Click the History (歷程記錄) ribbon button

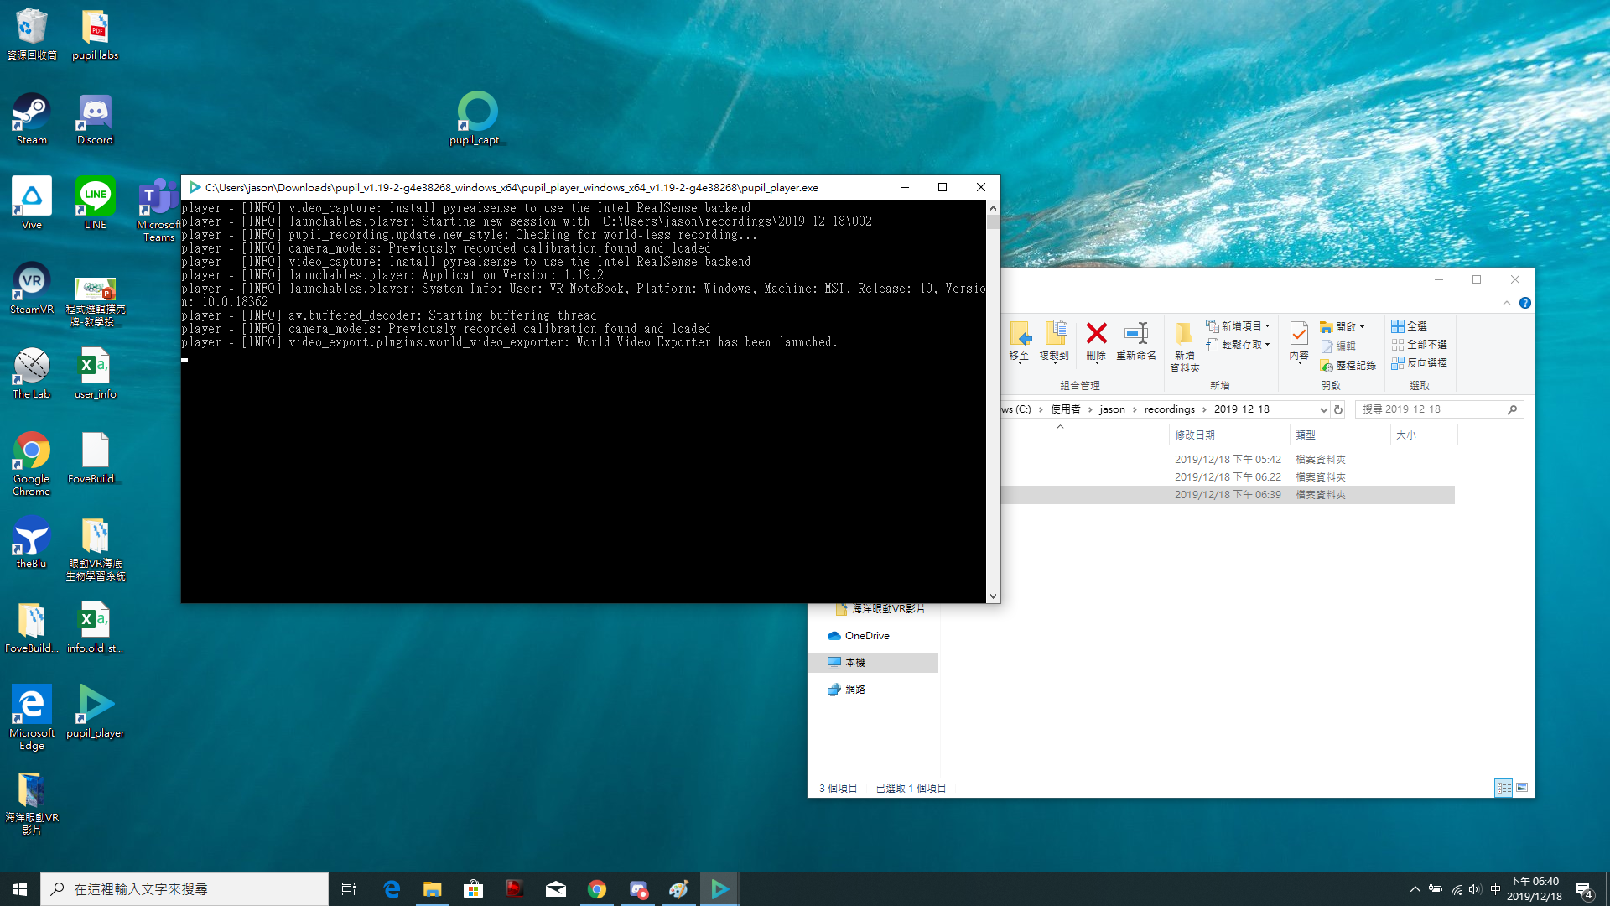1348,365
